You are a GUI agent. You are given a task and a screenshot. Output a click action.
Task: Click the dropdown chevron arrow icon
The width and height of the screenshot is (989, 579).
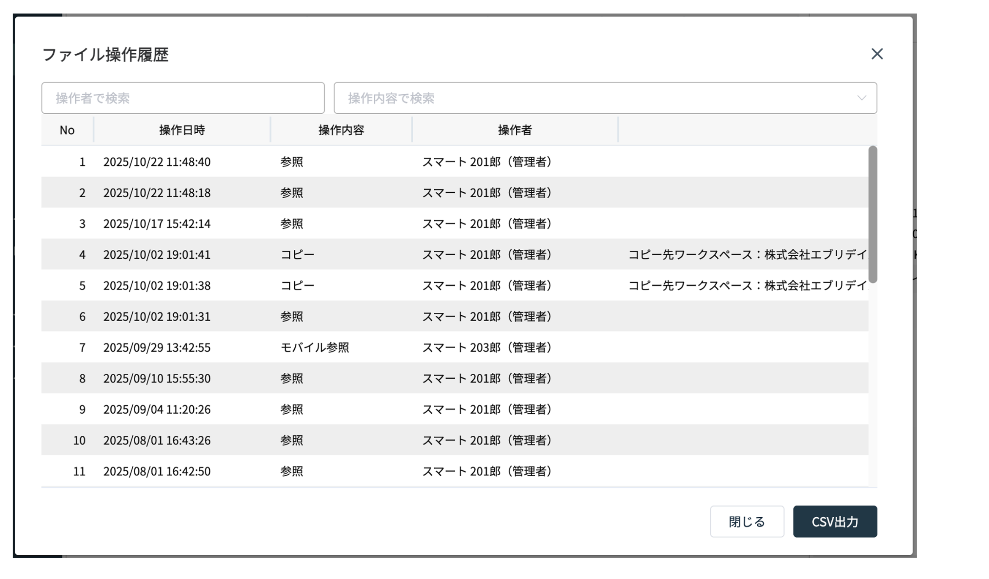tap(861, 98)
